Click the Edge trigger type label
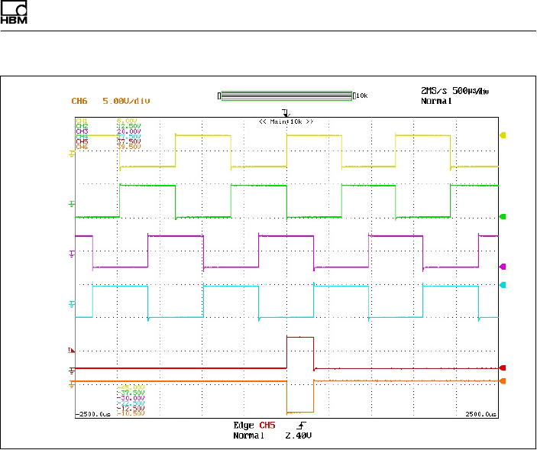The image size is (537, 450). (x=244, y=426)
